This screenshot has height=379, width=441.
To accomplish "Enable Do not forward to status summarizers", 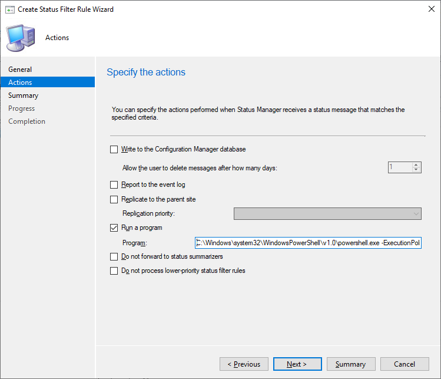I will [114, 256].
